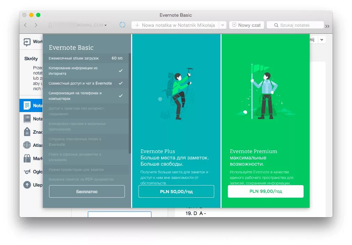
Task: Click the Evernote Plus title
Action: 158,151
